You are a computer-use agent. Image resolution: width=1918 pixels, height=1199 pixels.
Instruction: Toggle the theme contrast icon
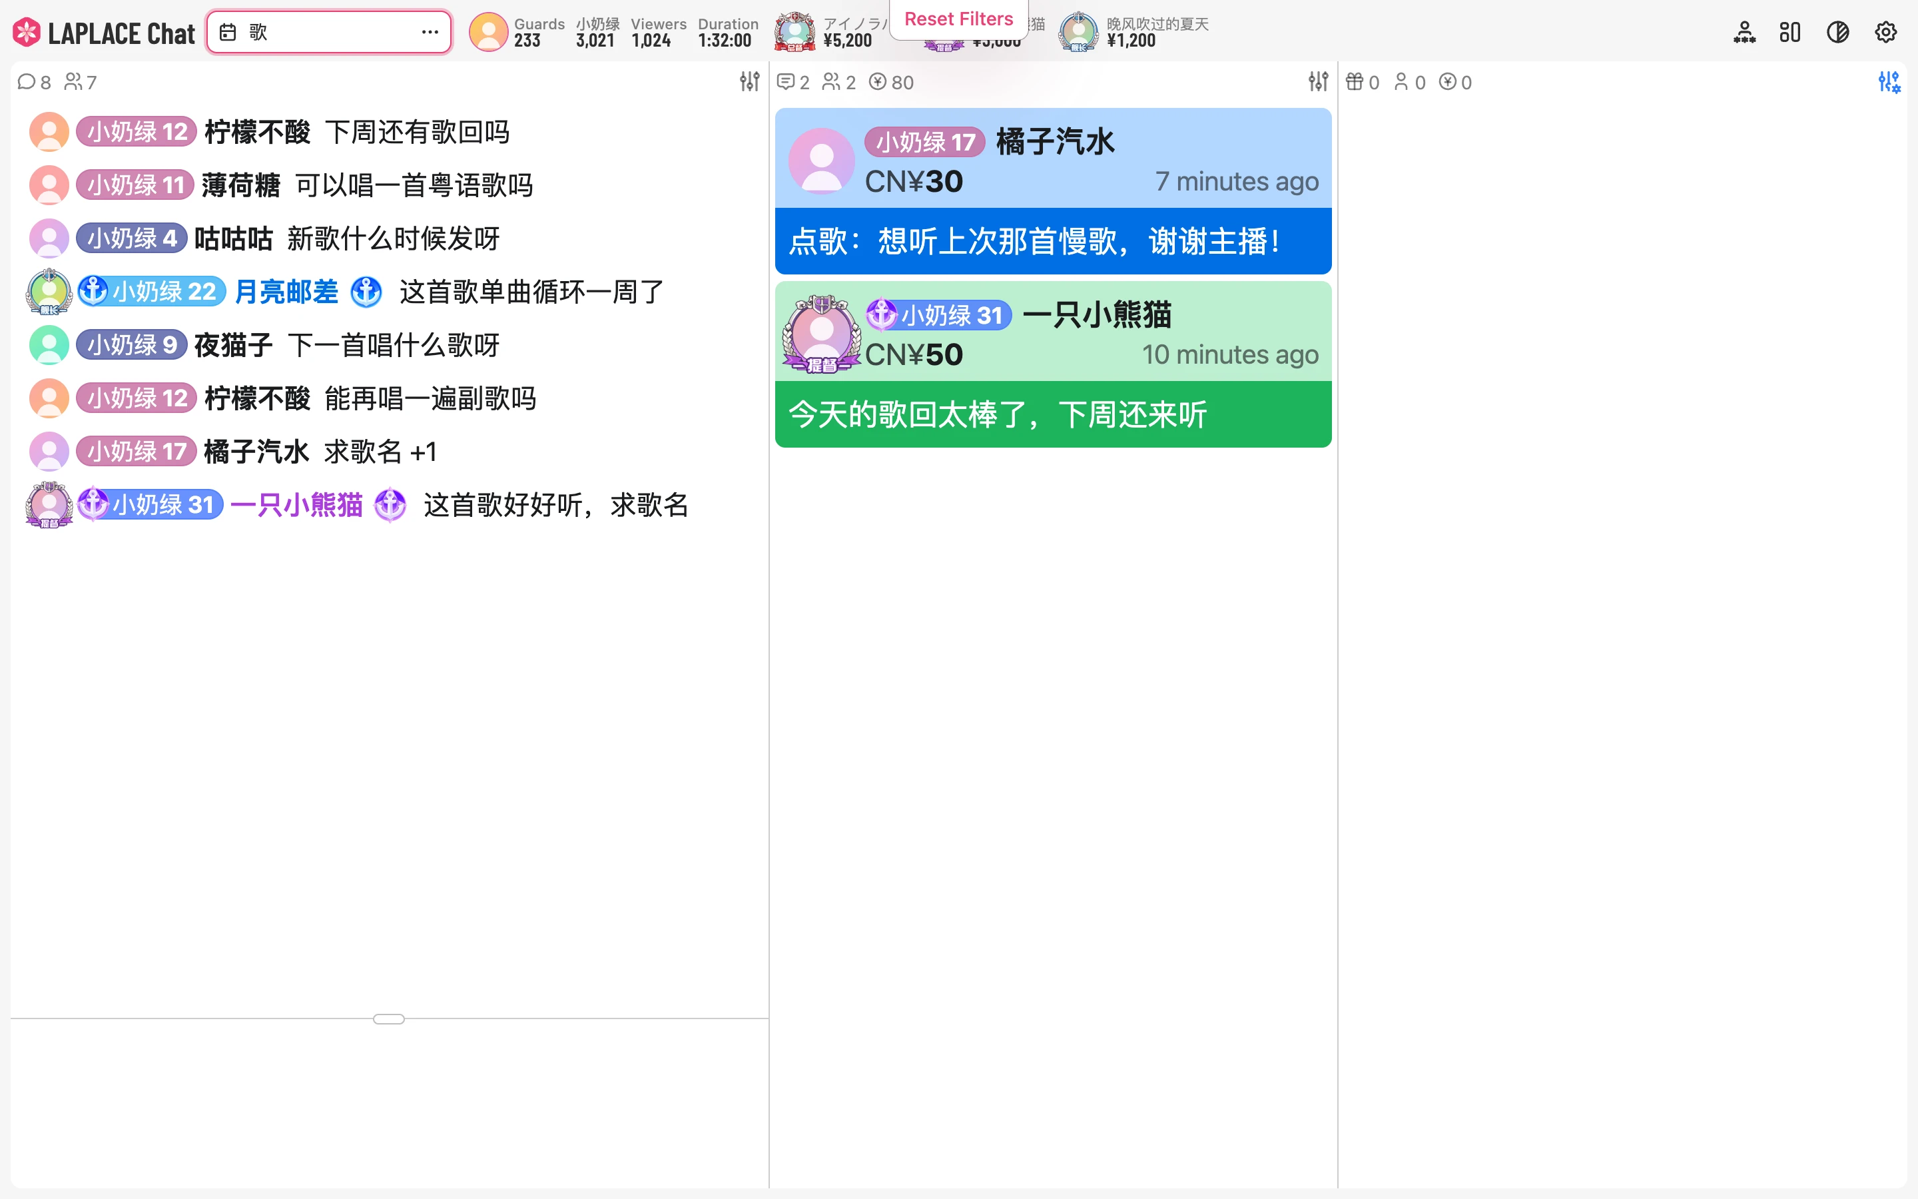(x=1838, y=33)
